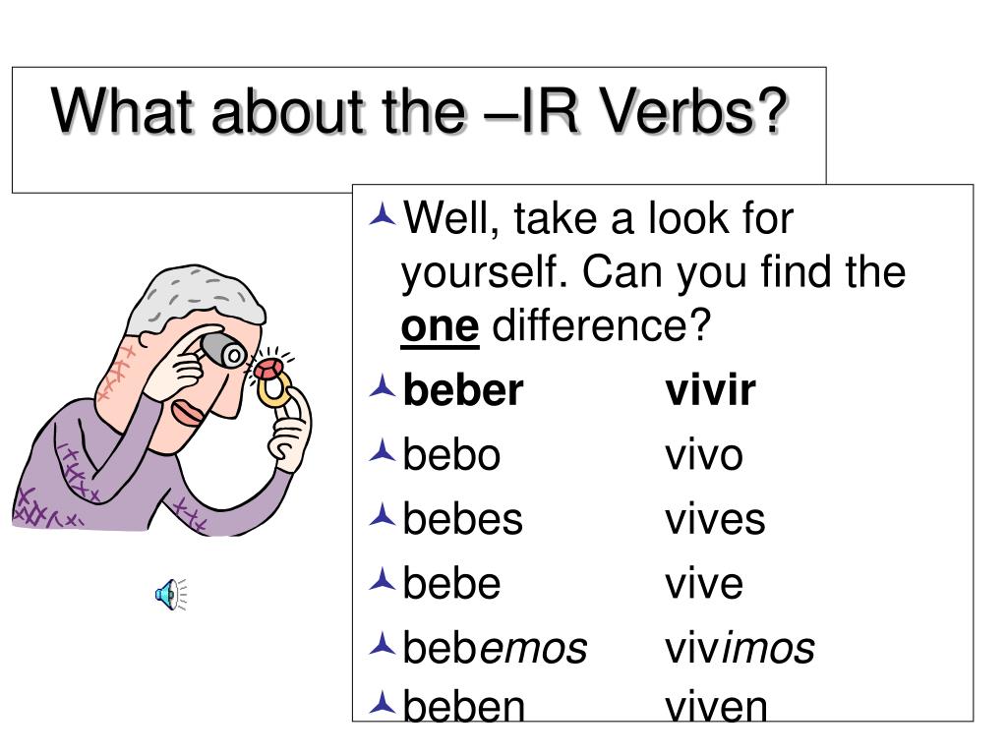Click the word 'vives'
Image resolution: width=1007 pixels, height=755 pixels.
coord(715,519)
